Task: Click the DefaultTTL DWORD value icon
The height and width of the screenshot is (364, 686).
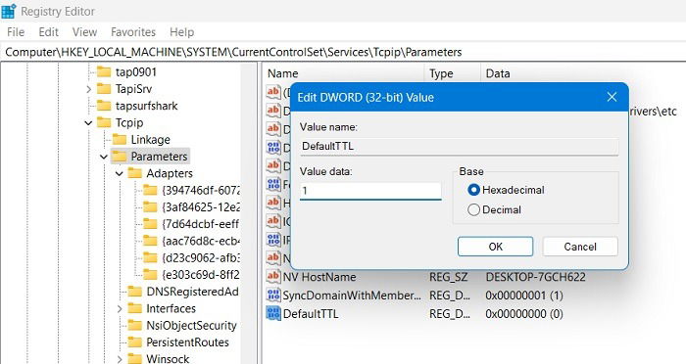Action: (x=273, y=314)
